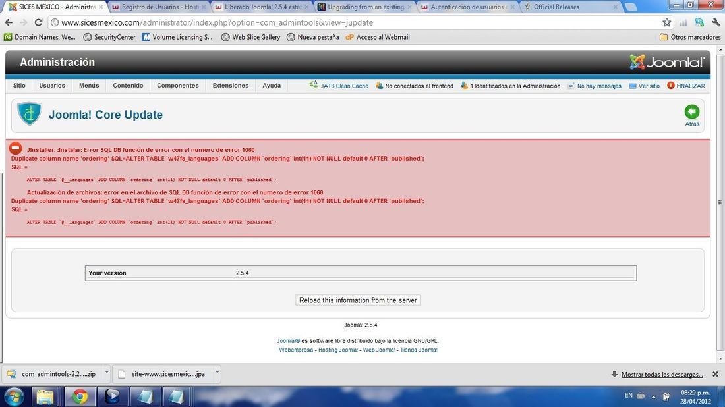Click Reload this information from the server
This screenshot has width=725, height=407.
click(358, 300)
